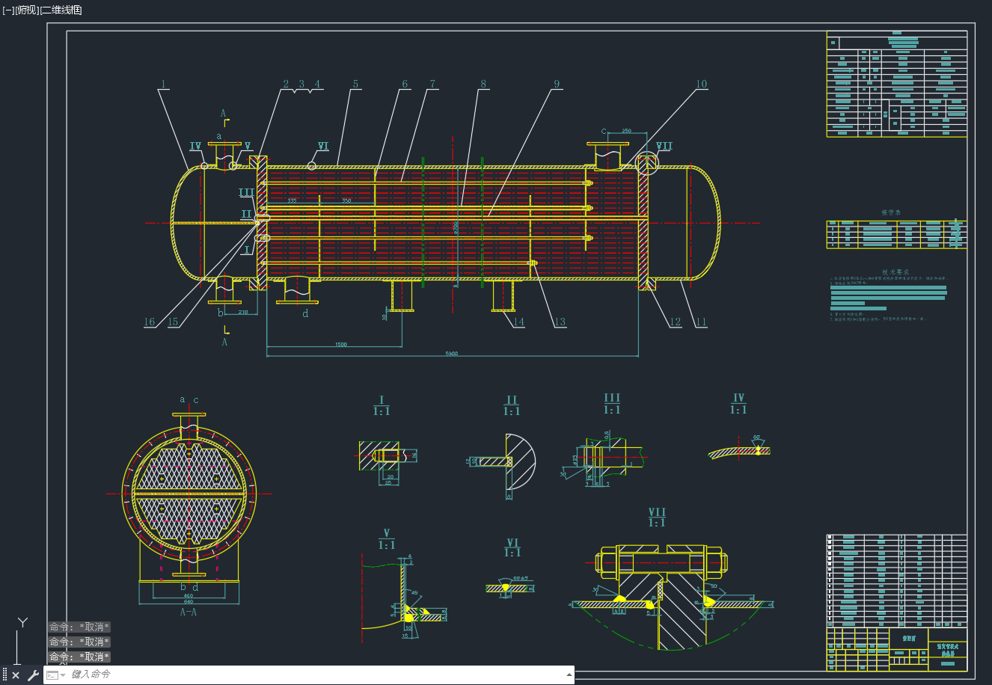Select part balloon number 3

coord(301,84)
